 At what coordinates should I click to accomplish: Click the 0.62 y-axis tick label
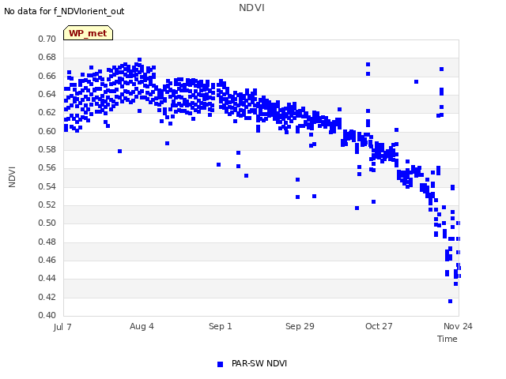click(x=47, y=112)
